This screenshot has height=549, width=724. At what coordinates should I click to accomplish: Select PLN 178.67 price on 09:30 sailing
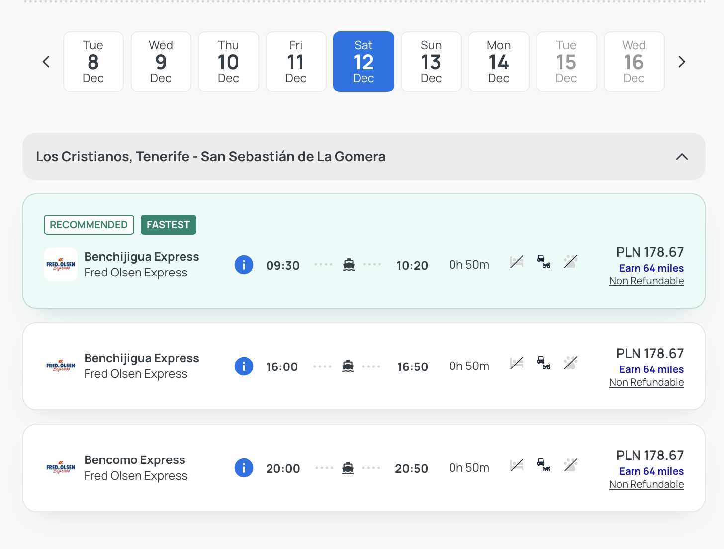coord(650,252)
